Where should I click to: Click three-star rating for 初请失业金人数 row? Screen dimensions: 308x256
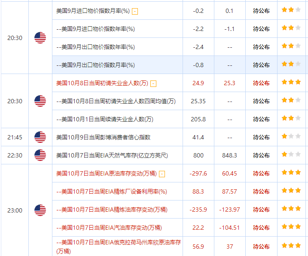291,82
